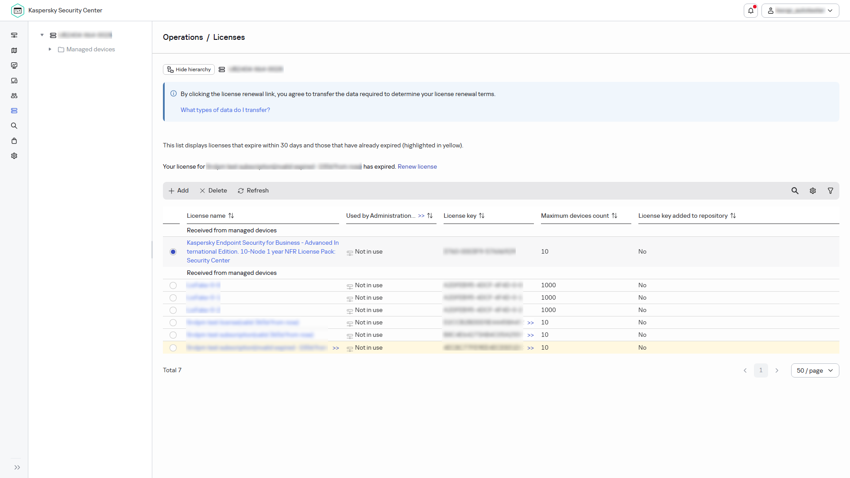
Task: Open the table filter funnel icon
Action: pyautogui.click(x=831, y=191)
